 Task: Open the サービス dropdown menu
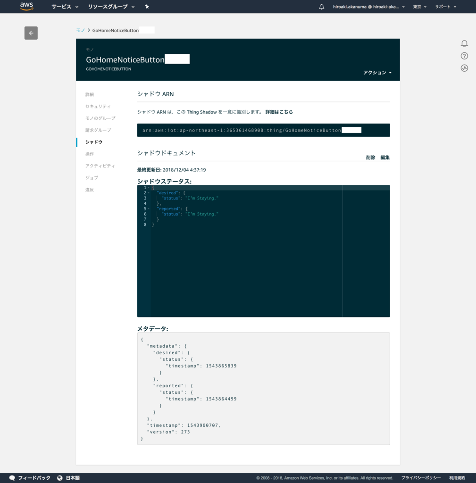click(65, 7)
